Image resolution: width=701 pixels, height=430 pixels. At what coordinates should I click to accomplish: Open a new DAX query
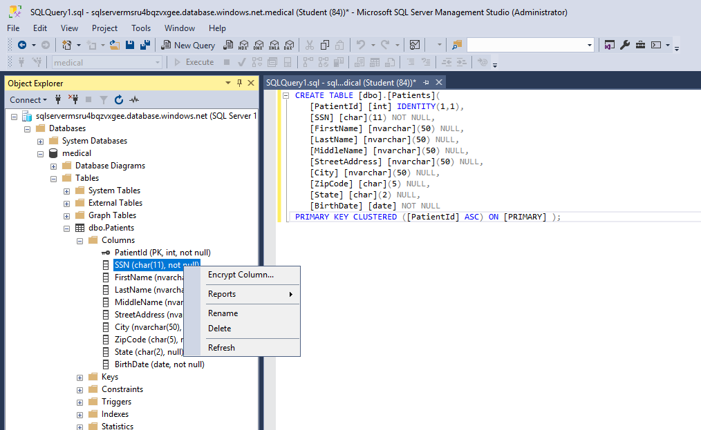coord(289,45)
